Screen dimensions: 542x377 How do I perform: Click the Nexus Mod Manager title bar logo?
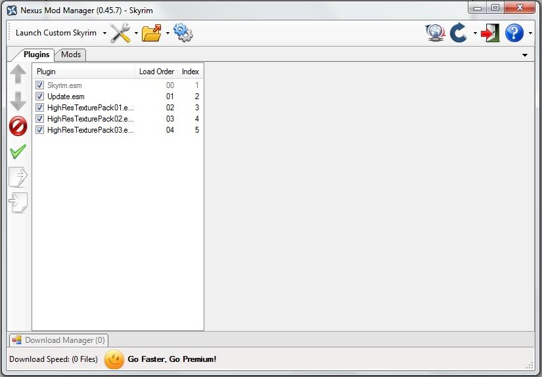12,11
